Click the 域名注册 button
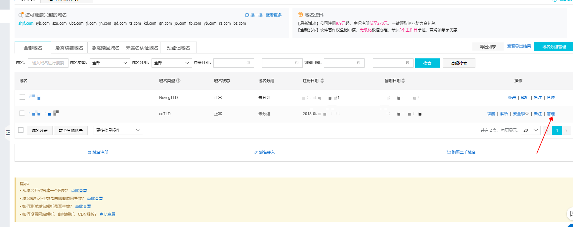This screenshot has height=227, width=573. click(98, 152)
